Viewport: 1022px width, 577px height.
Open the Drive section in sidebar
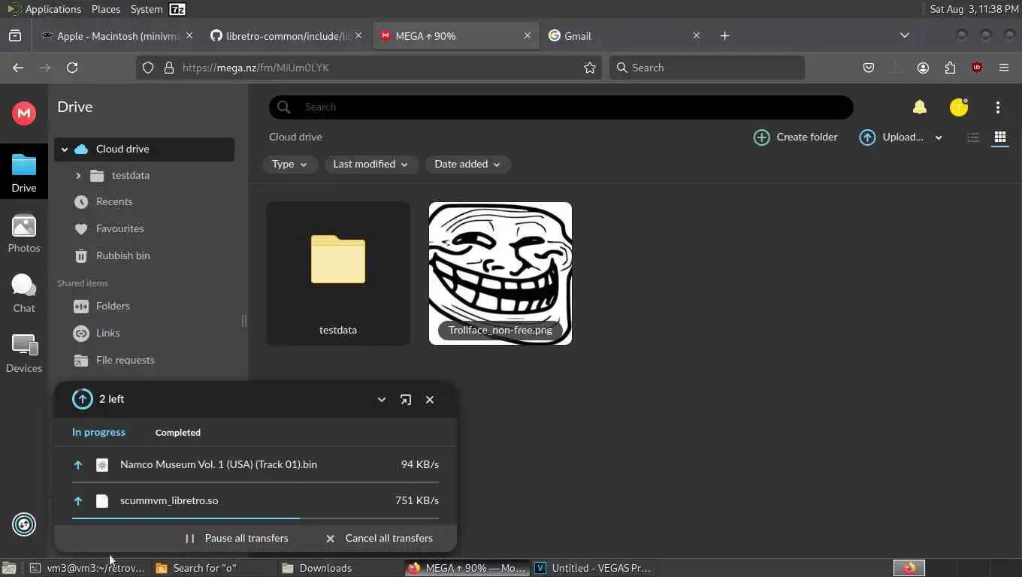click(x=24, y=172)
